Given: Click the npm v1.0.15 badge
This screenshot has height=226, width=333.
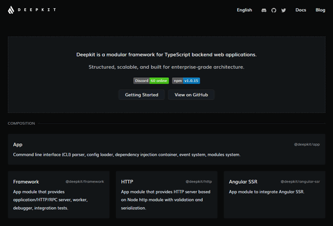Looking at the screenshot, I should pyautogui.click(x=186, y=81).
